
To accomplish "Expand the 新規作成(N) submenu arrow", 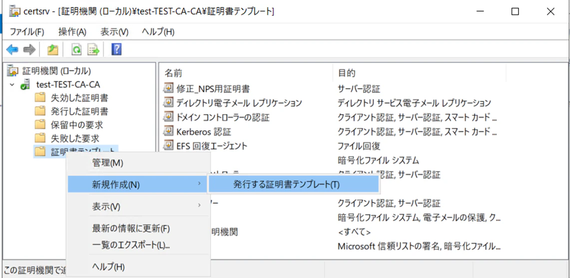I will coord(199,184).
